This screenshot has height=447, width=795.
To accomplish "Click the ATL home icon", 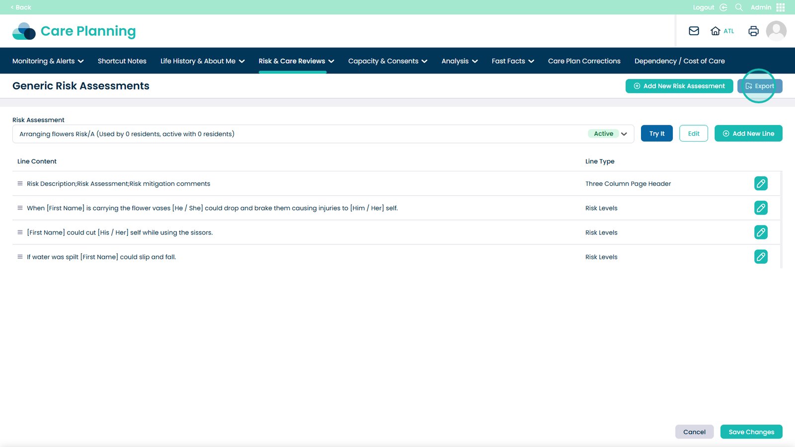I will pos(715,31).
